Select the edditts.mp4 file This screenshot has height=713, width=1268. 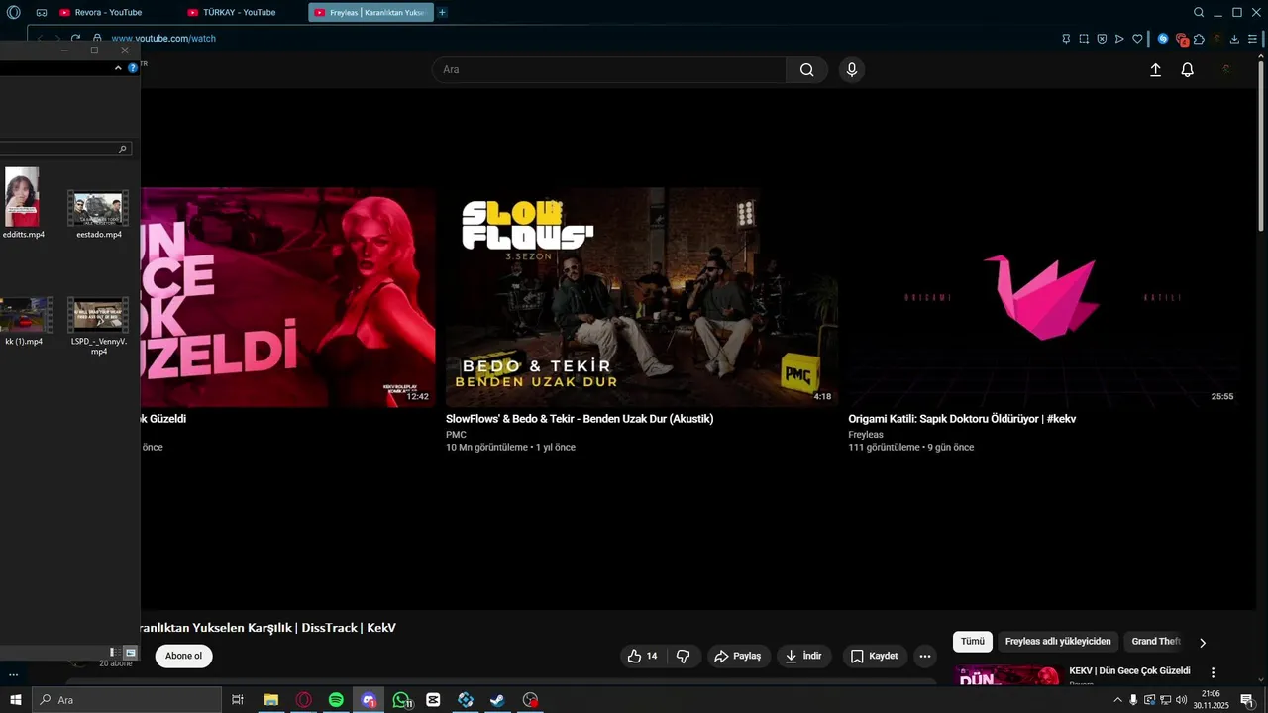click(x=23, y=204)
